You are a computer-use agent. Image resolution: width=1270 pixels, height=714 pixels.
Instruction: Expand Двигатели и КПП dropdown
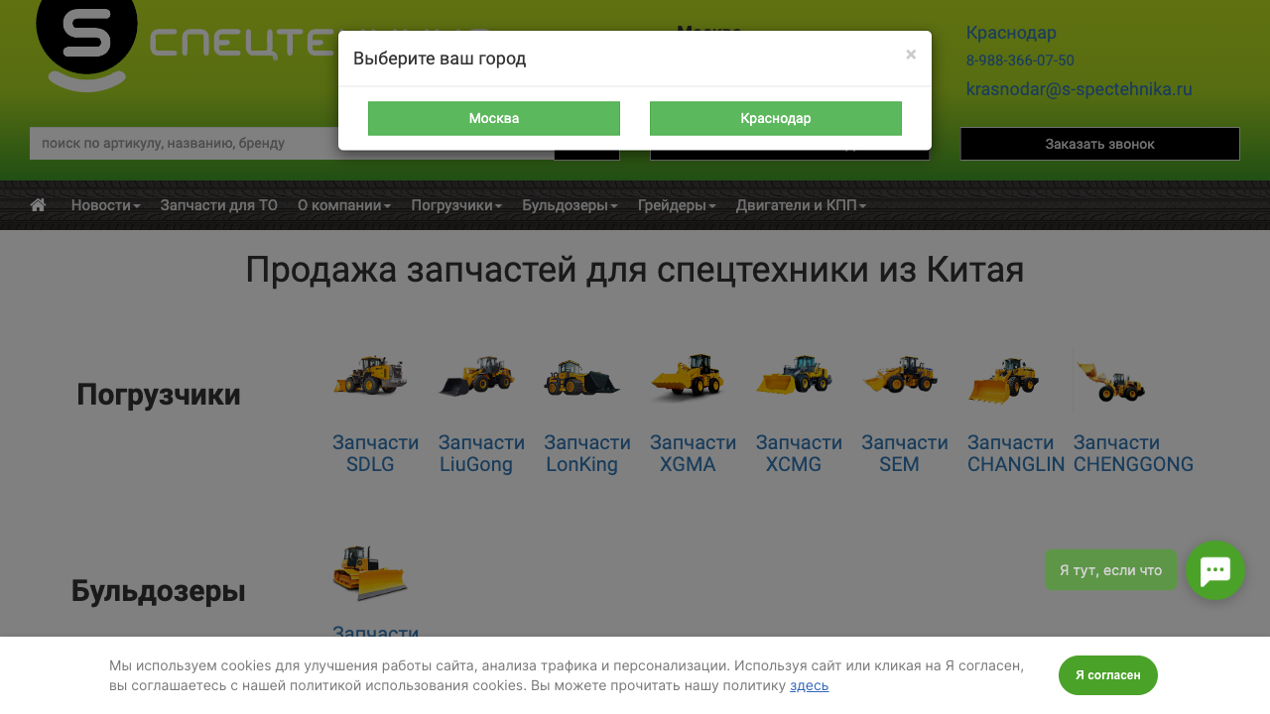[801, 205]
